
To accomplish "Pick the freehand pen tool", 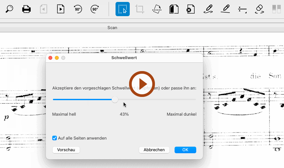I will pyautogui.click(x=208, y=9).
